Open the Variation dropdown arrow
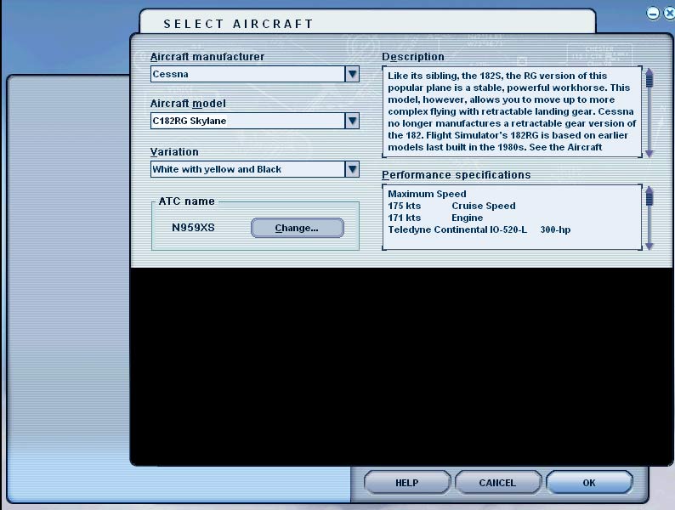The width and height of the screenshot is (675, 510). [x=352, y=169]
